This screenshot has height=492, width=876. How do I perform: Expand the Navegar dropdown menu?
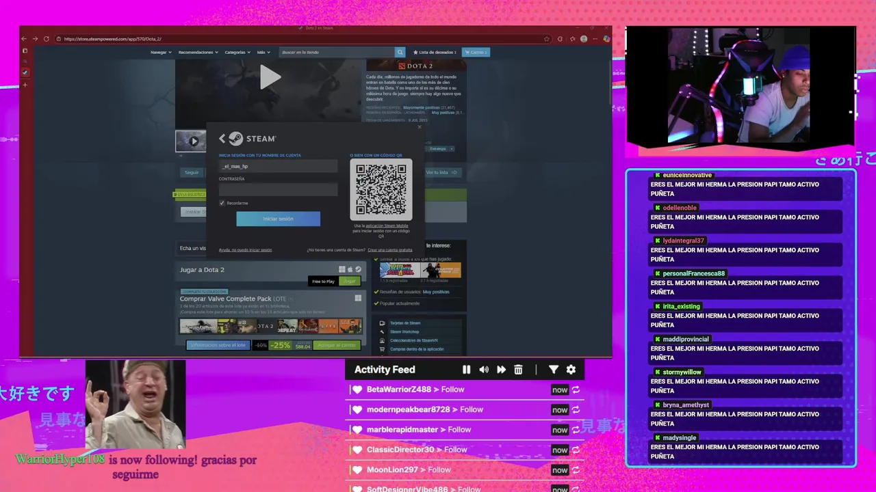(161, 52)
